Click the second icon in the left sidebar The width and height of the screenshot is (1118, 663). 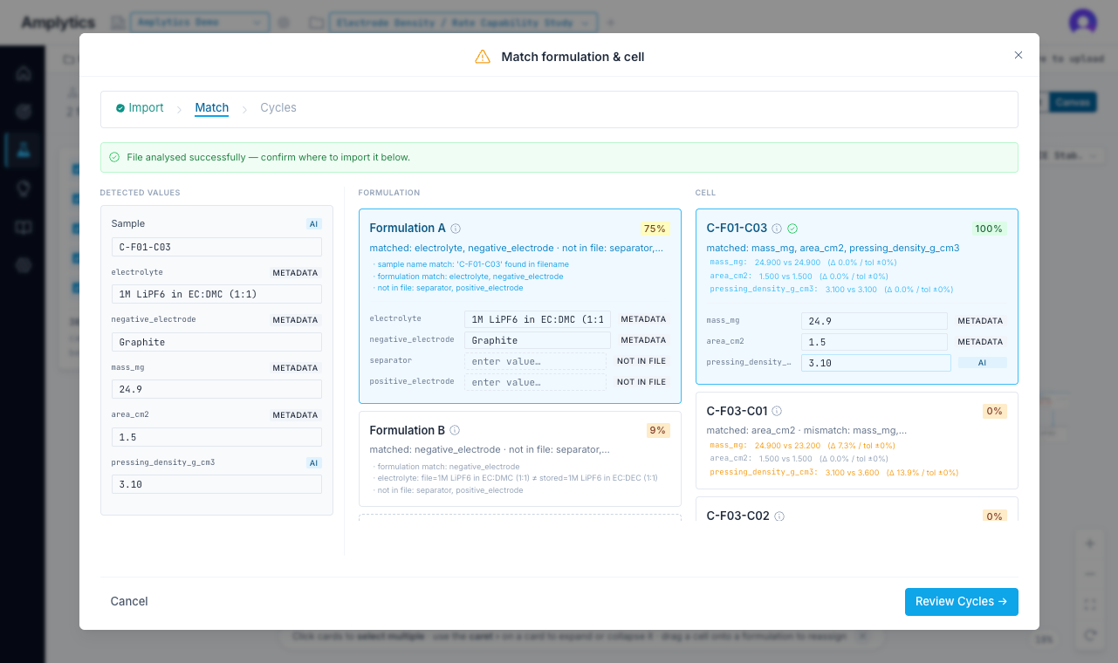tap(24, 112)
